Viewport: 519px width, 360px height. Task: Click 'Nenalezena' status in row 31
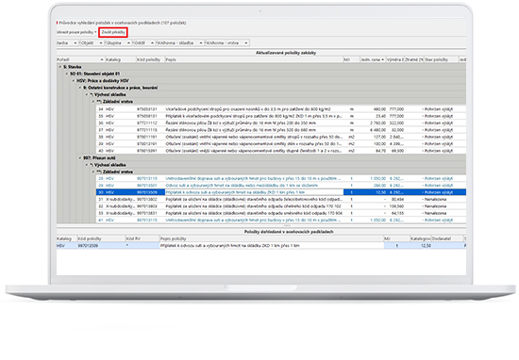[x=435, y=200]
